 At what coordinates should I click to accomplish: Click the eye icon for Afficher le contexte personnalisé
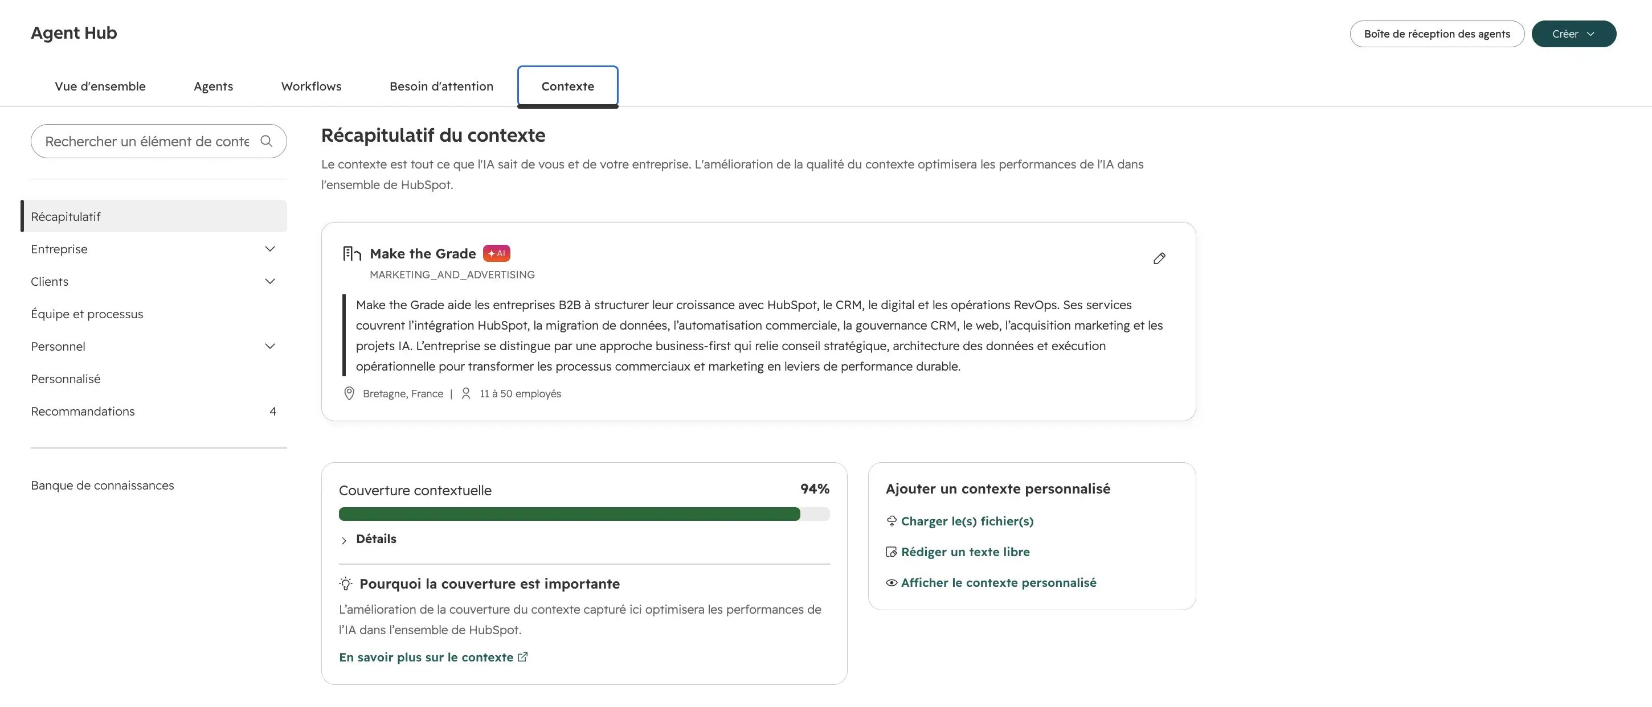tap(892, 583)
